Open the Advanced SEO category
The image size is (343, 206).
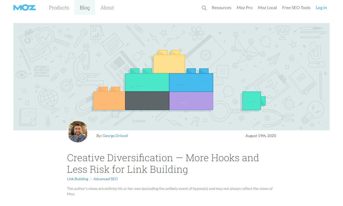pyautogui.click(x=105, y=179)
